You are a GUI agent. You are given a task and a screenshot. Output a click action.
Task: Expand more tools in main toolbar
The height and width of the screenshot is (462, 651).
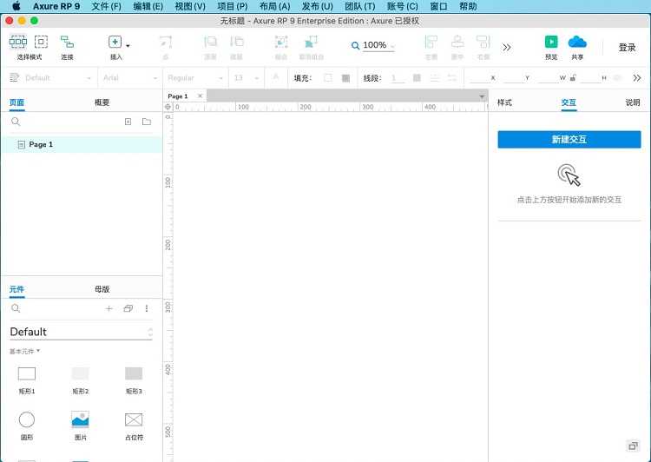click(x=507, y=48)
